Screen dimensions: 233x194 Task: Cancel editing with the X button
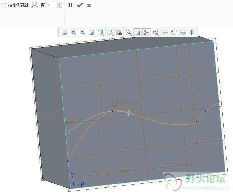click(89, 6)
